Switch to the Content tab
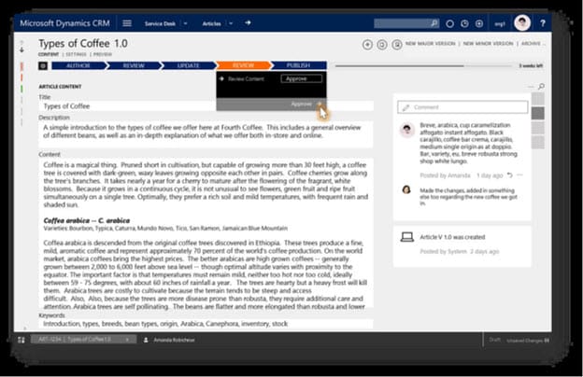Viewport: 583px width, 377px height. 49,54
